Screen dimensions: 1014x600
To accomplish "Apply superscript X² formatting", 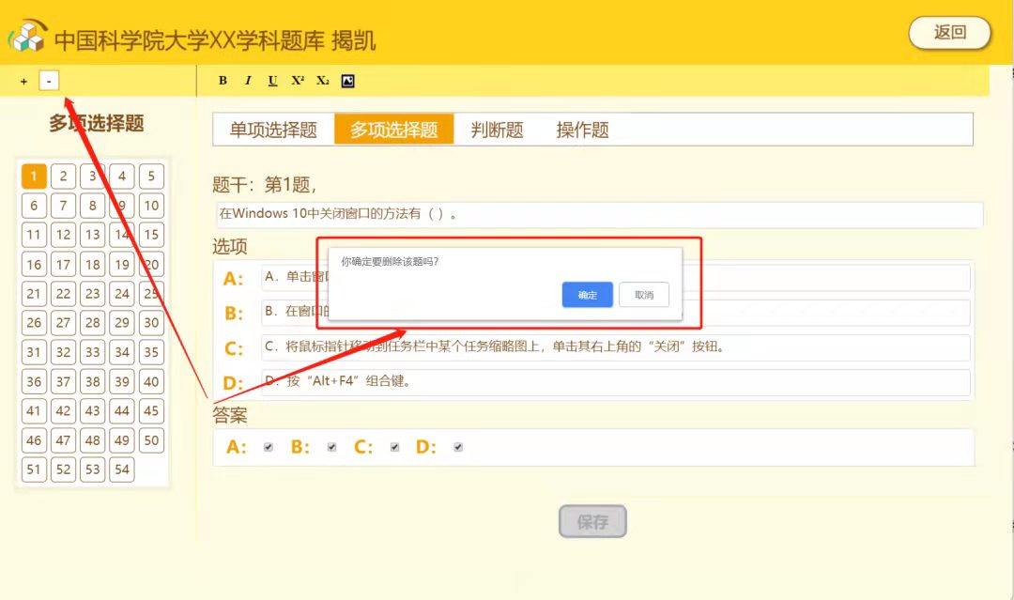I will click(x=298, y=81).
